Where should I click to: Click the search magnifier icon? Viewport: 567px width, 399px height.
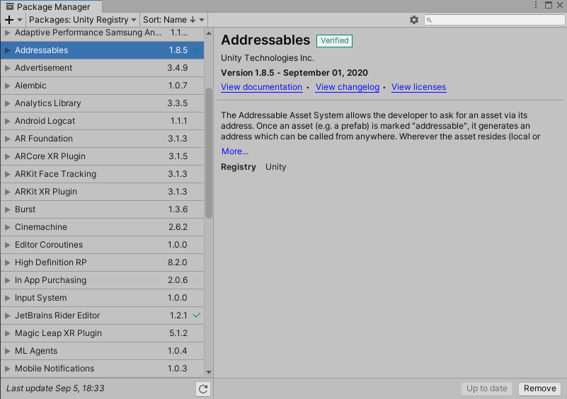coord(429,21)
